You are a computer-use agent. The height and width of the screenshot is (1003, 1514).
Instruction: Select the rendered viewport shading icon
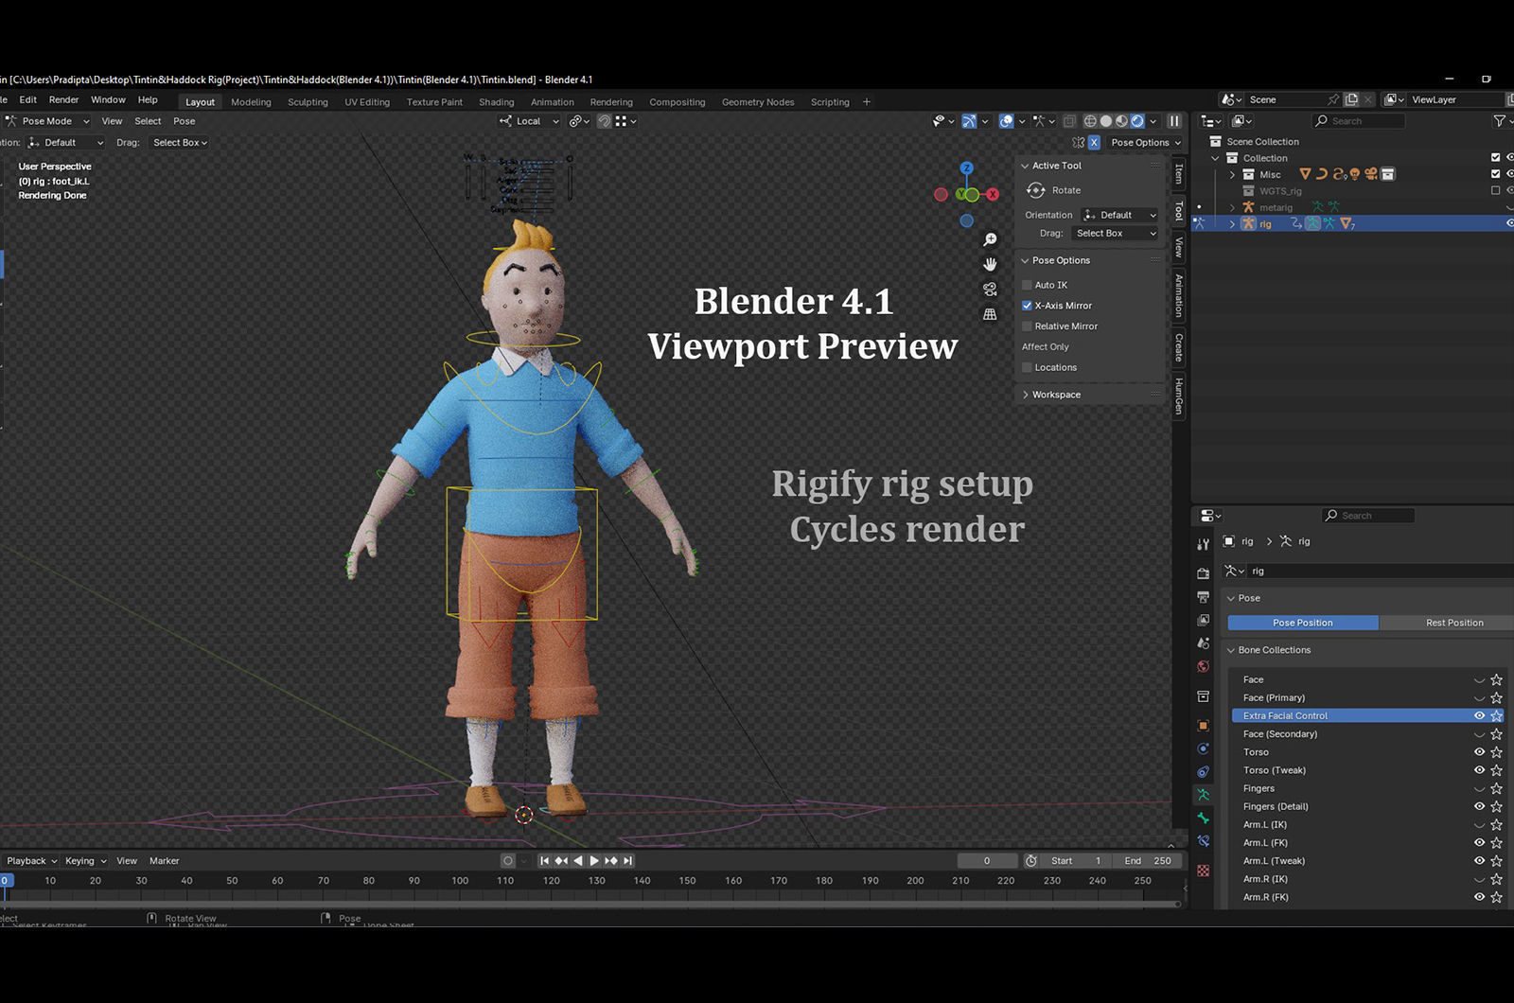point(1137,121)
